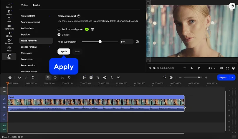Screen dimensions: 238x139
Task: Click the white Apply button
Action: pyautogui.click(x=64, y=51)
